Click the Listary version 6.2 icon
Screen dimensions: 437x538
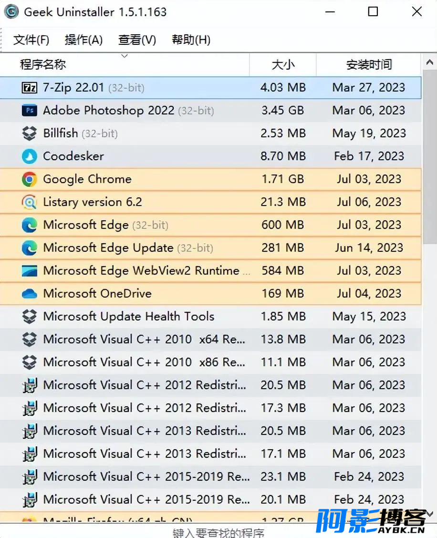30,202
